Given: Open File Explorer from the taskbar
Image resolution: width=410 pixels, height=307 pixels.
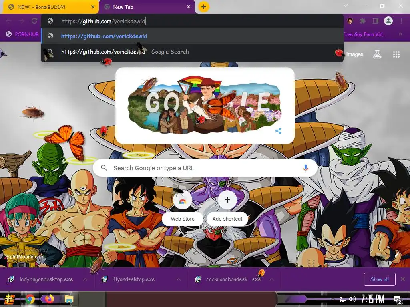Looking at the screenshot, I should [69, 299].
